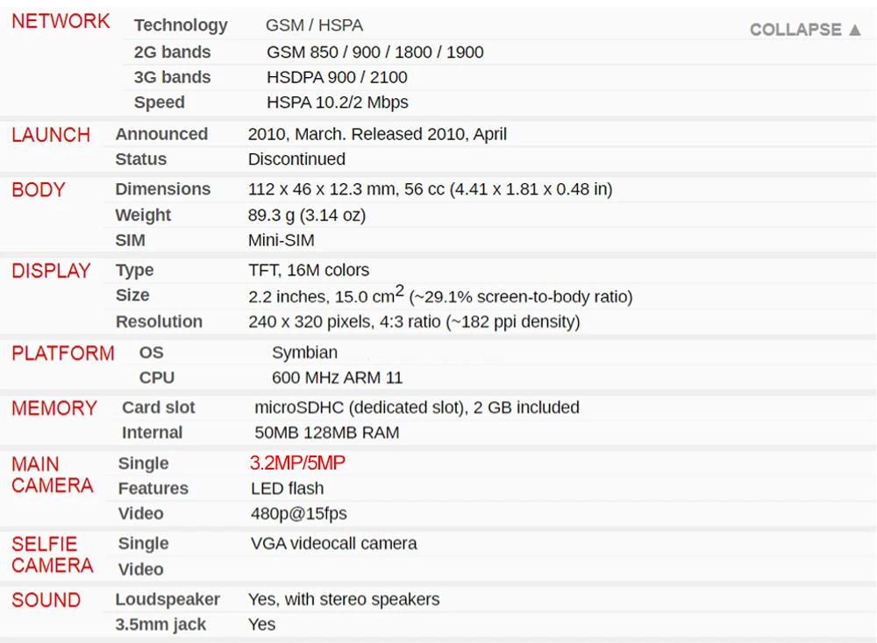
Task: Click the Announced label
Action: pyautogui.click(x=161, y=134)
